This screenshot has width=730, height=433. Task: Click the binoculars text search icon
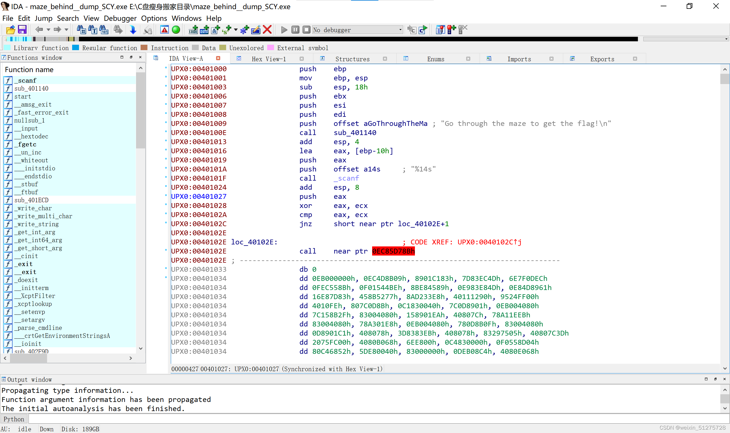coord(93,29)
